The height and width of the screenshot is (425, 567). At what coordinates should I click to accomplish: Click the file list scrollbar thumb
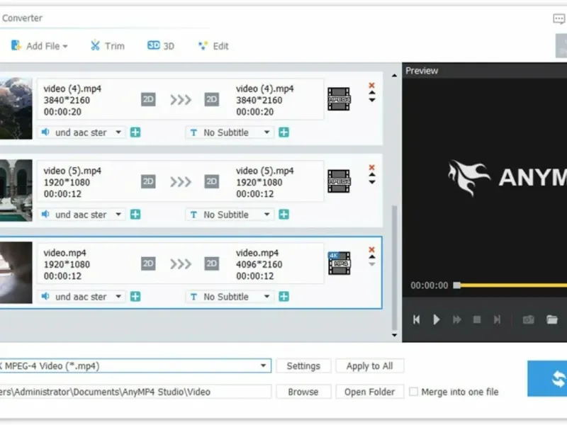coord(394,267)
